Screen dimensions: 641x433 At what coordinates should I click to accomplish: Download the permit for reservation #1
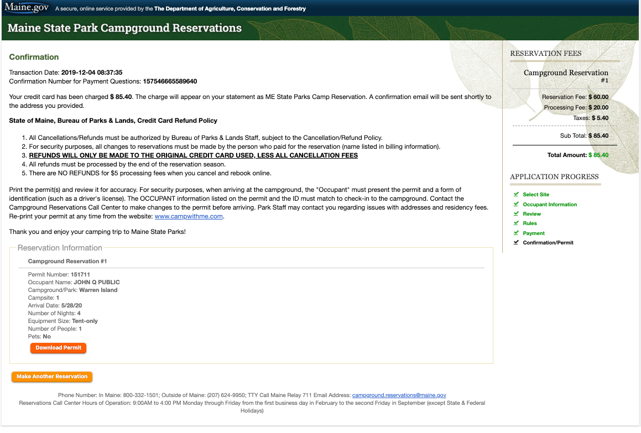(x=58, y=348)
